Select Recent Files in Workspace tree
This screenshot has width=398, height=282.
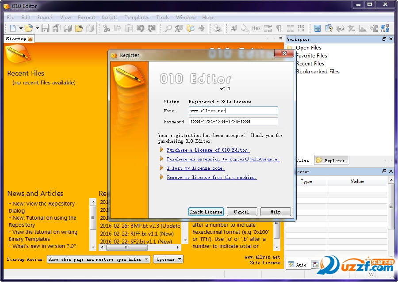coord(310,63)
